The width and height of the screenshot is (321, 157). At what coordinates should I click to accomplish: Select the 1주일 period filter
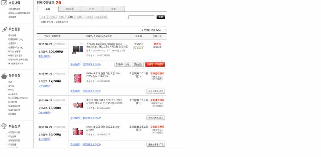tap(52, 17)
